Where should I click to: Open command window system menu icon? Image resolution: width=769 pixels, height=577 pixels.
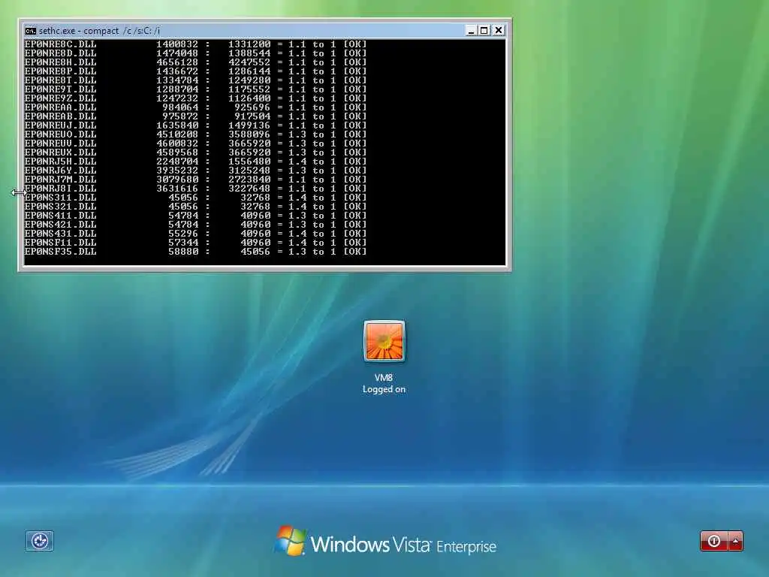point(30,31)
